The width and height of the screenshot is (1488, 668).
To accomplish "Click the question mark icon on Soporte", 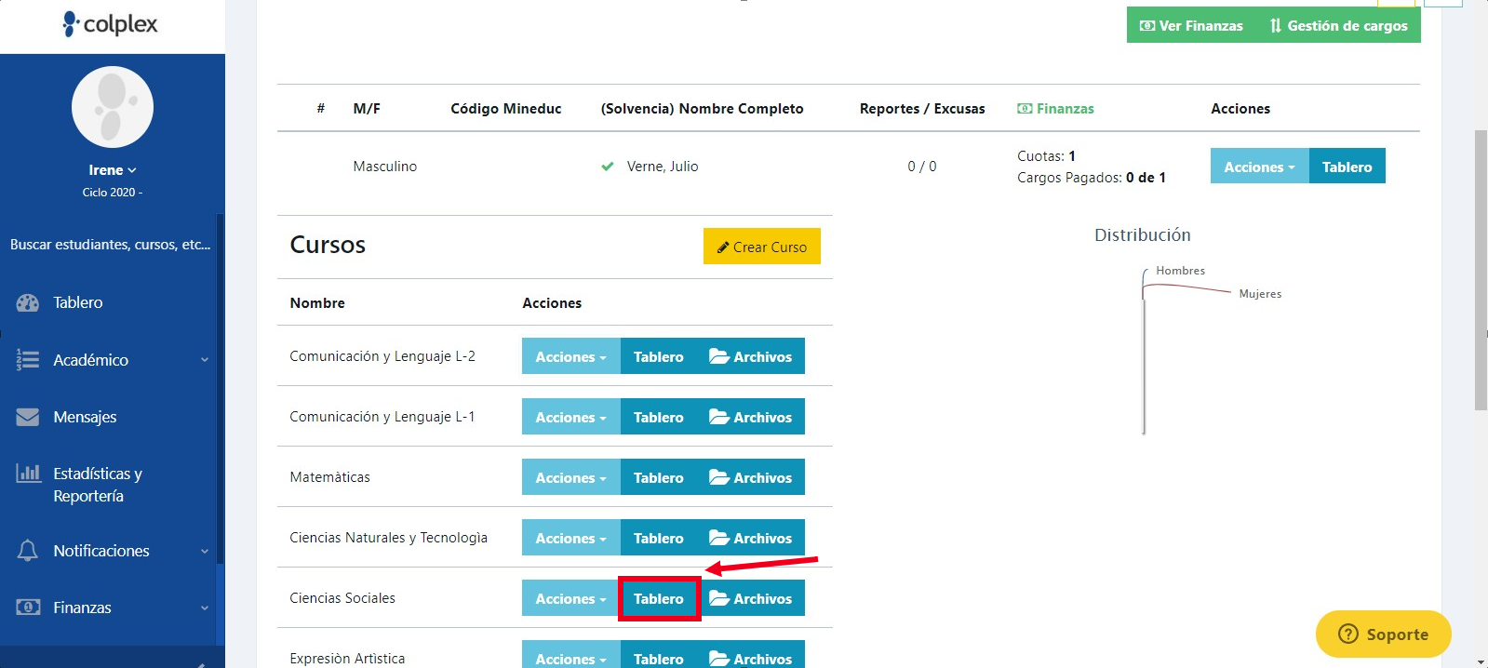I will (1347, 634).
